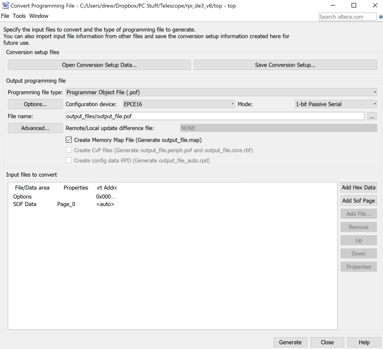Viewport: 383px width, 349px height.
Task: Click Add Hex Data button
Action: (x=358, y=188)
